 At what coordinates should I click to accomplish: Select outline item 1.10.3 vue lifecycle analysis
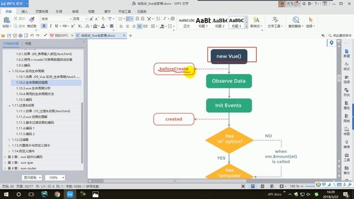[33, 88]
